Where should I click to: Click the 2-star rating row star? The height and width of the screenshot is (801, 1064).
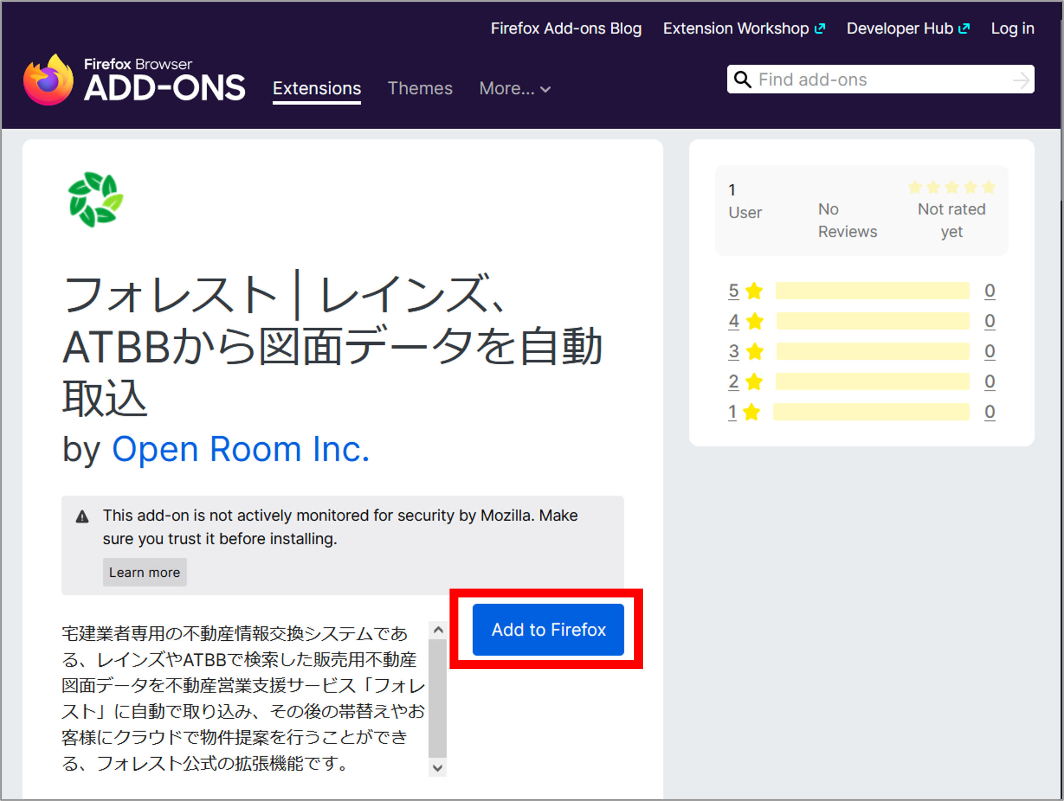[754, 382]
